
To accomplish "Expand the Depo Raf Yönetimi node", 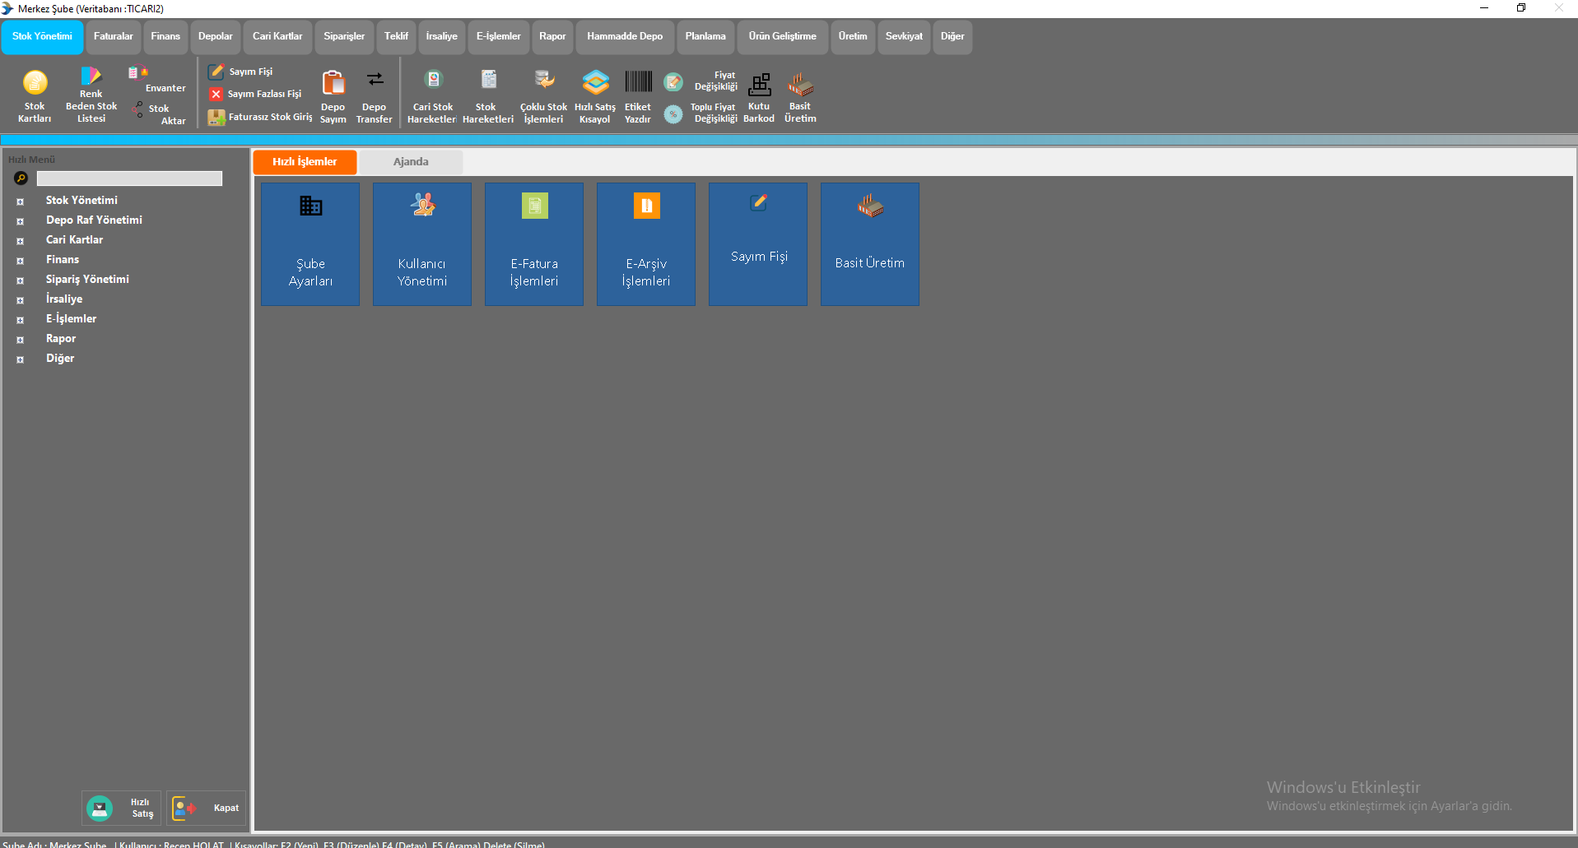I will [21, 221].
